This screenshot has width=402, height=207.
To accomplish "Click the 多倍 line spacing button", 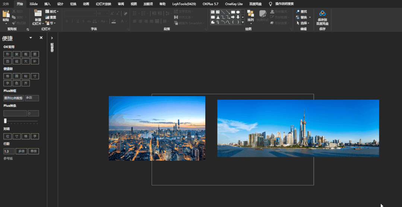I will pyautogui.click(x=21, y=151).
